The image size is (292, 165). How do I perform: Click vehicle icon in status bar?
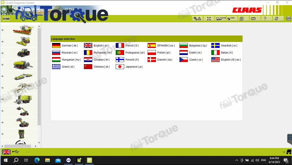click(x=289, y=152)
